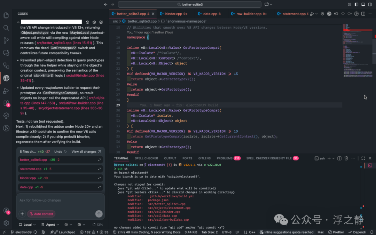Click the Codex icon in editor toolbar
The width and height of the screenshot is (376, 235).
pyautogui.click(x=329, y=14)
